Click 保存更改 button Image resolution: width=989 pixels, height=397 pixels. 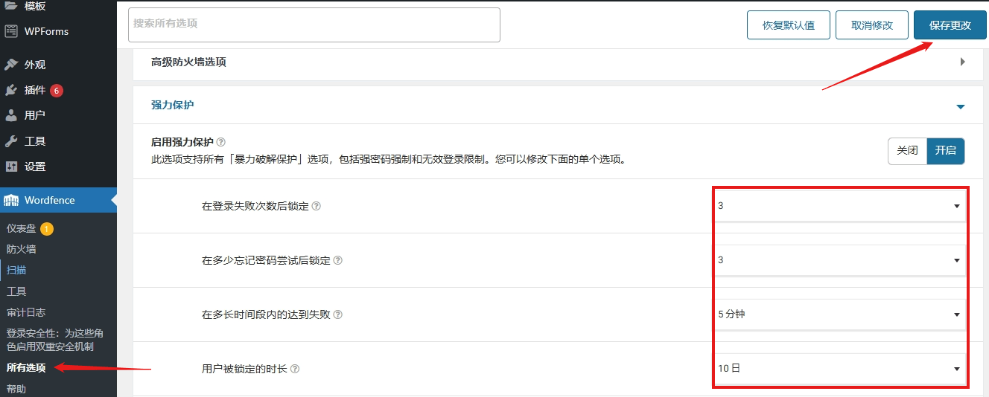(x=950, y=25)
